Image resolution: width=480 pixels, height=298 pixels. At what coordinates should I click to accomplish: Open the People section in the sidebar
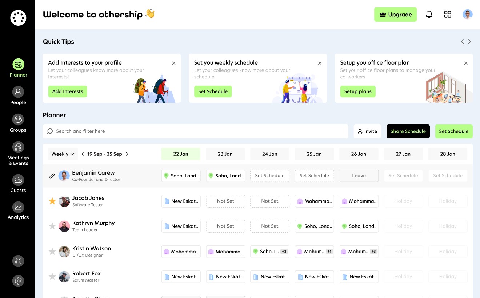pyautogui.click(x=18, y=95)
